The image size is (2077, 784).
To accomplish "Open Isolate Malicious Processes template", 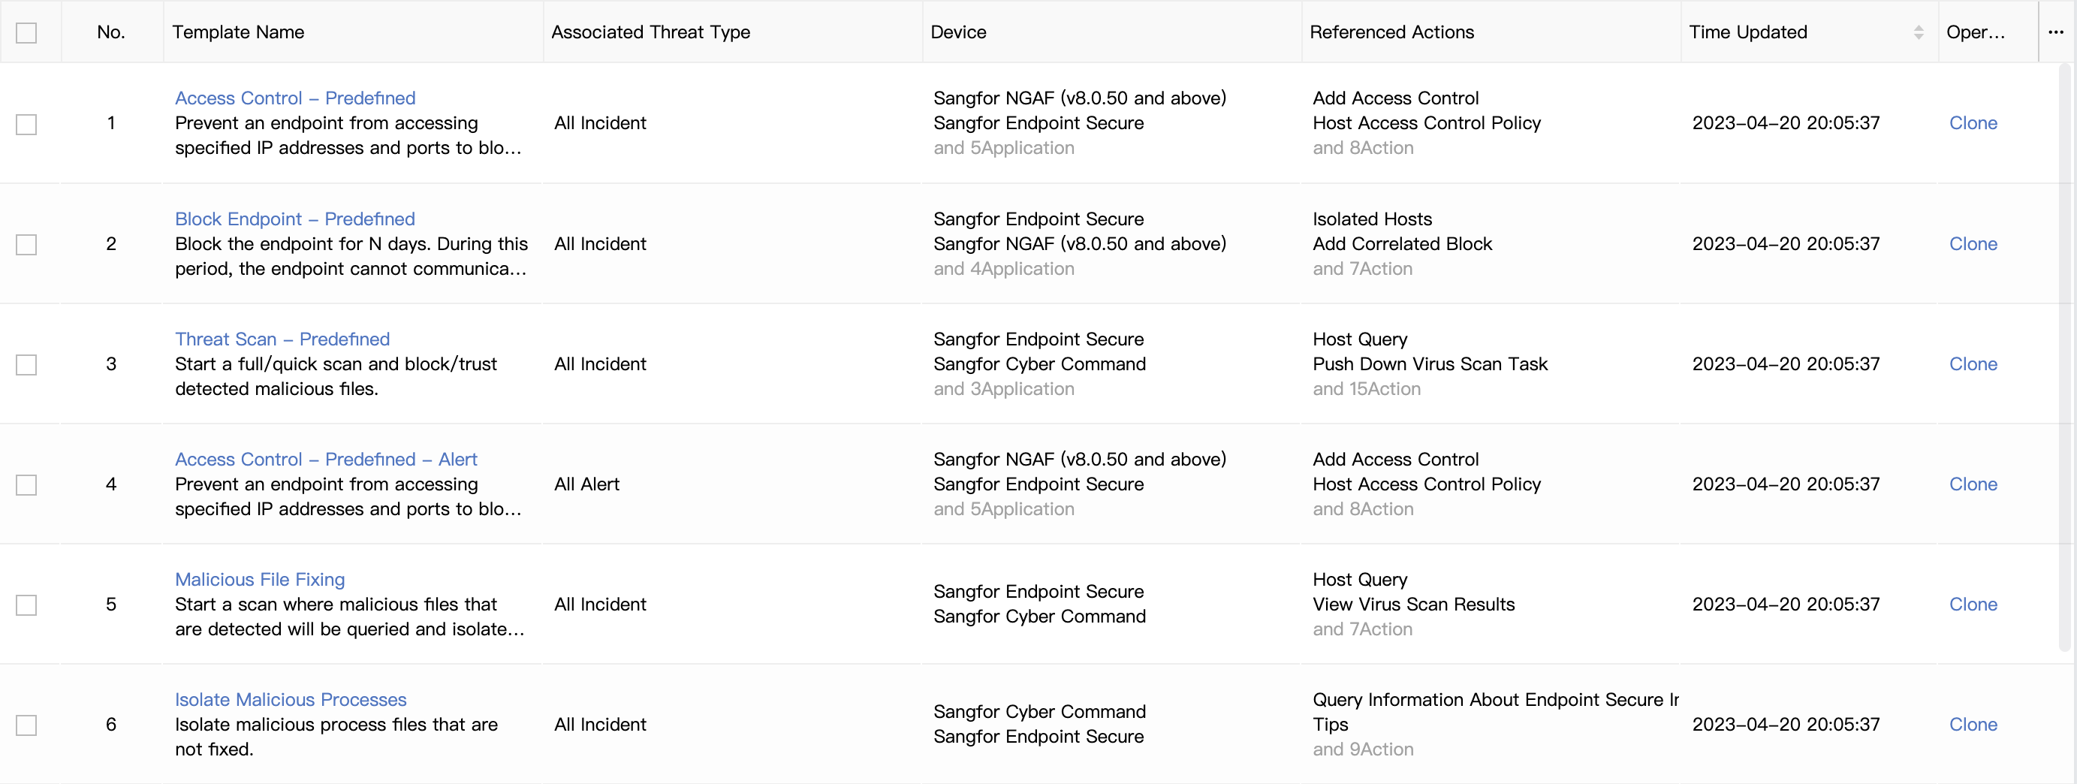I will [291, 699].
